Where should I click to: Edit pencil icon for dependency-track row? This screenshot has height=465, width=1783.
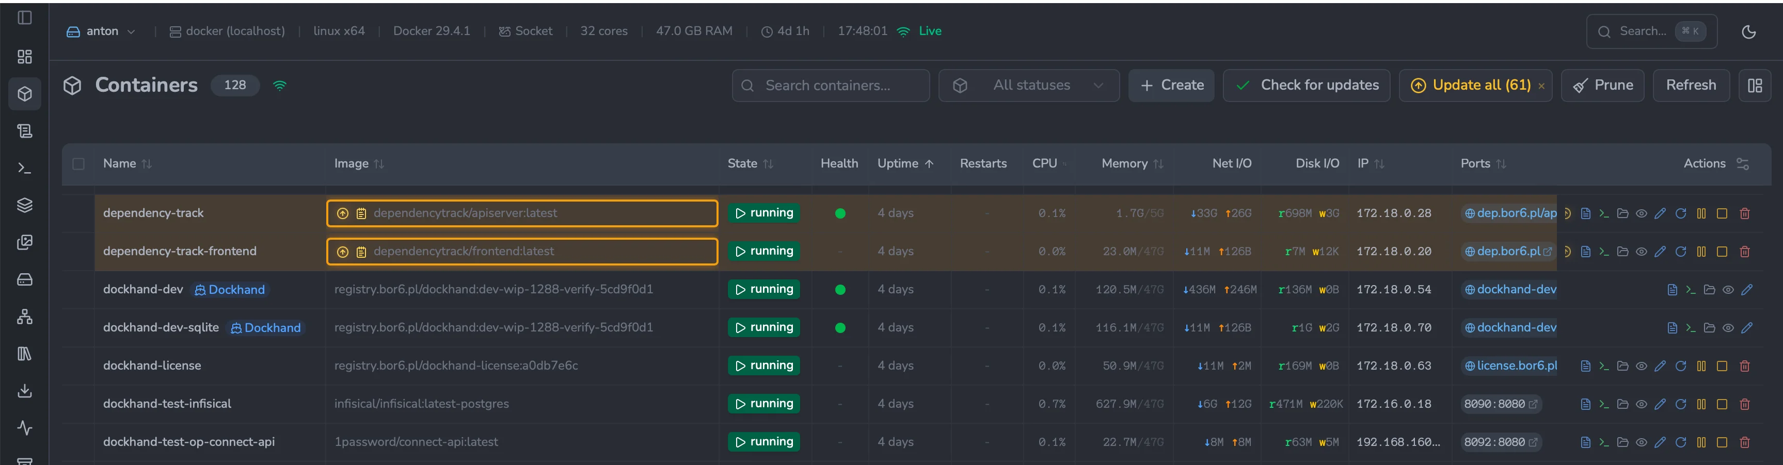click(1660, 213)
